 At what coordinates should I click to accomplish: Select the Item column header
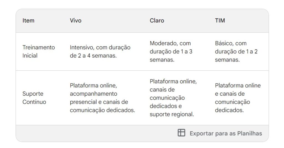[29, 21]
